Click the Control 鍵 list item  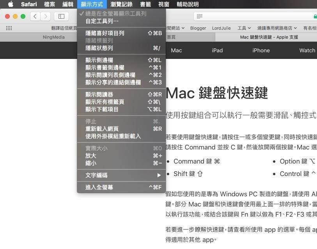tap(298, 174)
